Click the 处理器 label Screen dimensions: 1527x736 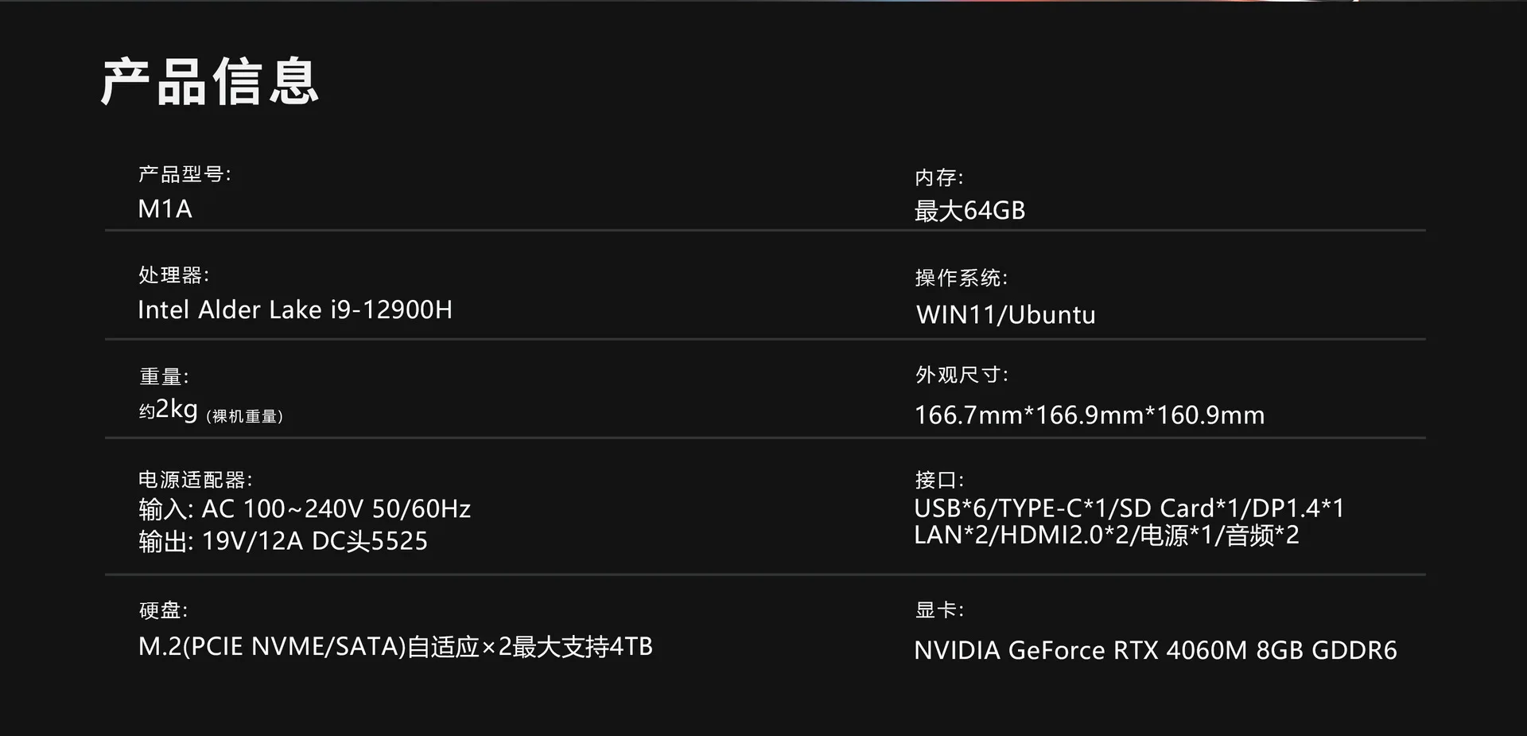[173, 275]
